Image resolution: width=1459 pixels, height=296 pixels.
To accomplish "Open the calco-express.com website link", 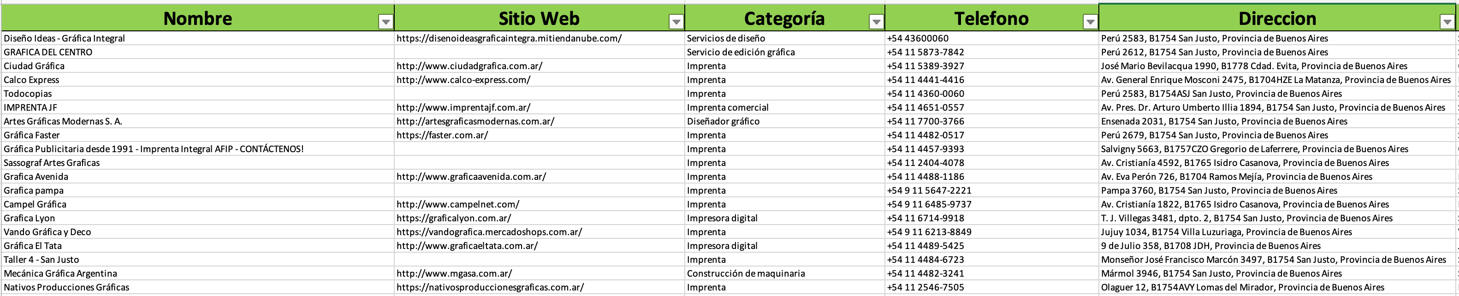I will pyautogui.click(x=463, y=80).
